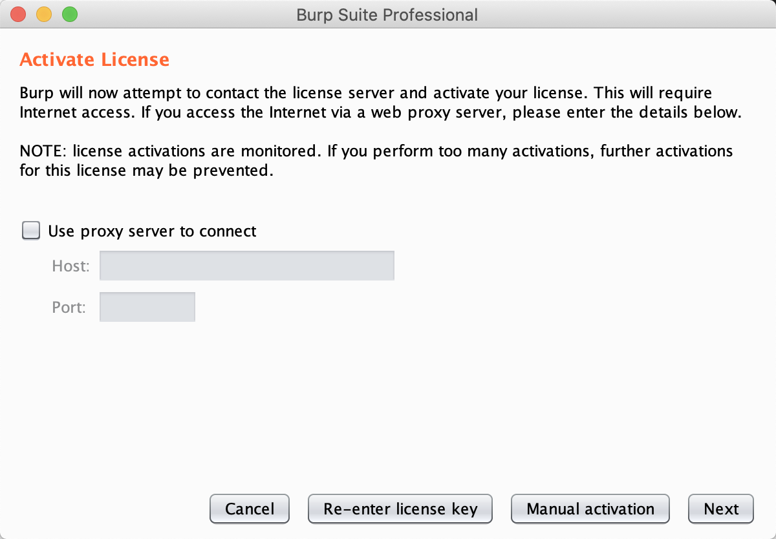
Task: Click the "Port:" field label
Action: coord(69,307)
